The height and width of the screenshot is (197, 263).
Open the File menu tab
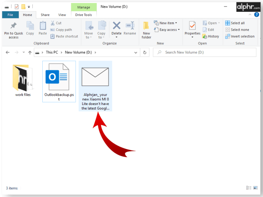pos(10,15)
